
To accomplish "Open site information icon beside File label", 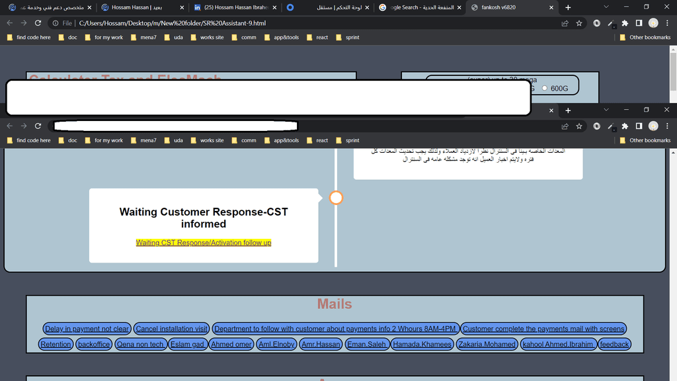I will 56,23.
